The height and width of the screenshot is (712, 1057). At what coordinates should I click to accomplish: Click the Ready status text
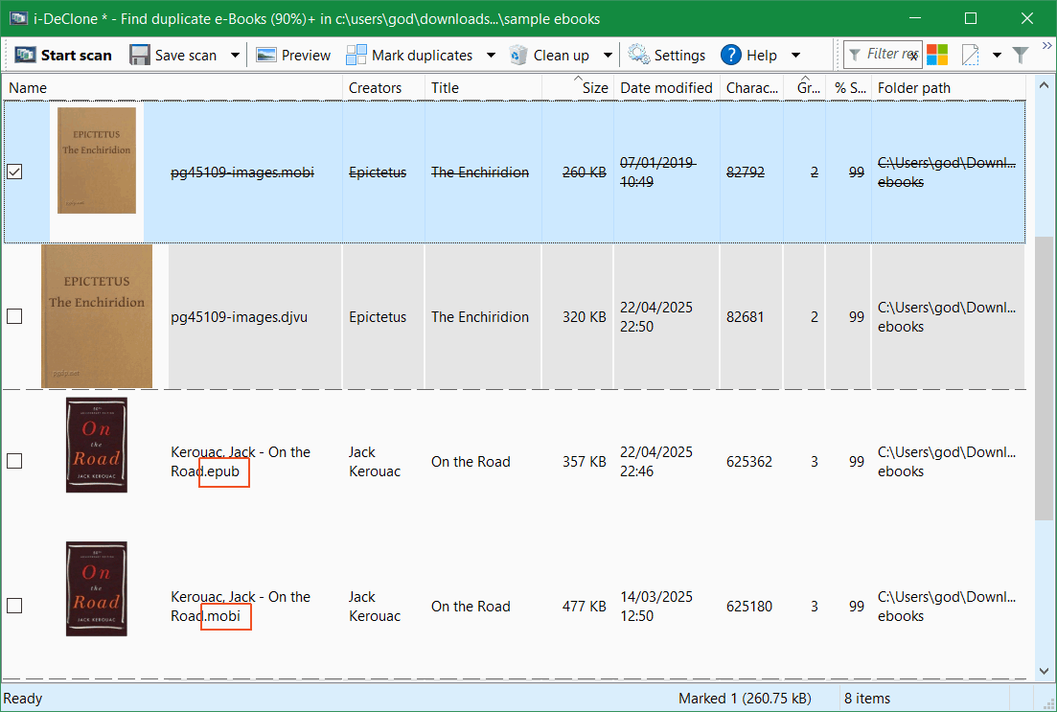click(23, 699)
